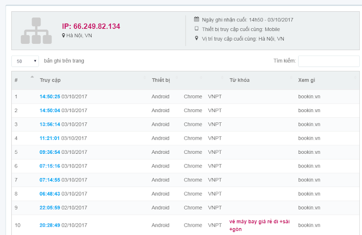Click the date 03/10/2017 in row 2
Screen dimensions: 362x235
coord(74,110)
